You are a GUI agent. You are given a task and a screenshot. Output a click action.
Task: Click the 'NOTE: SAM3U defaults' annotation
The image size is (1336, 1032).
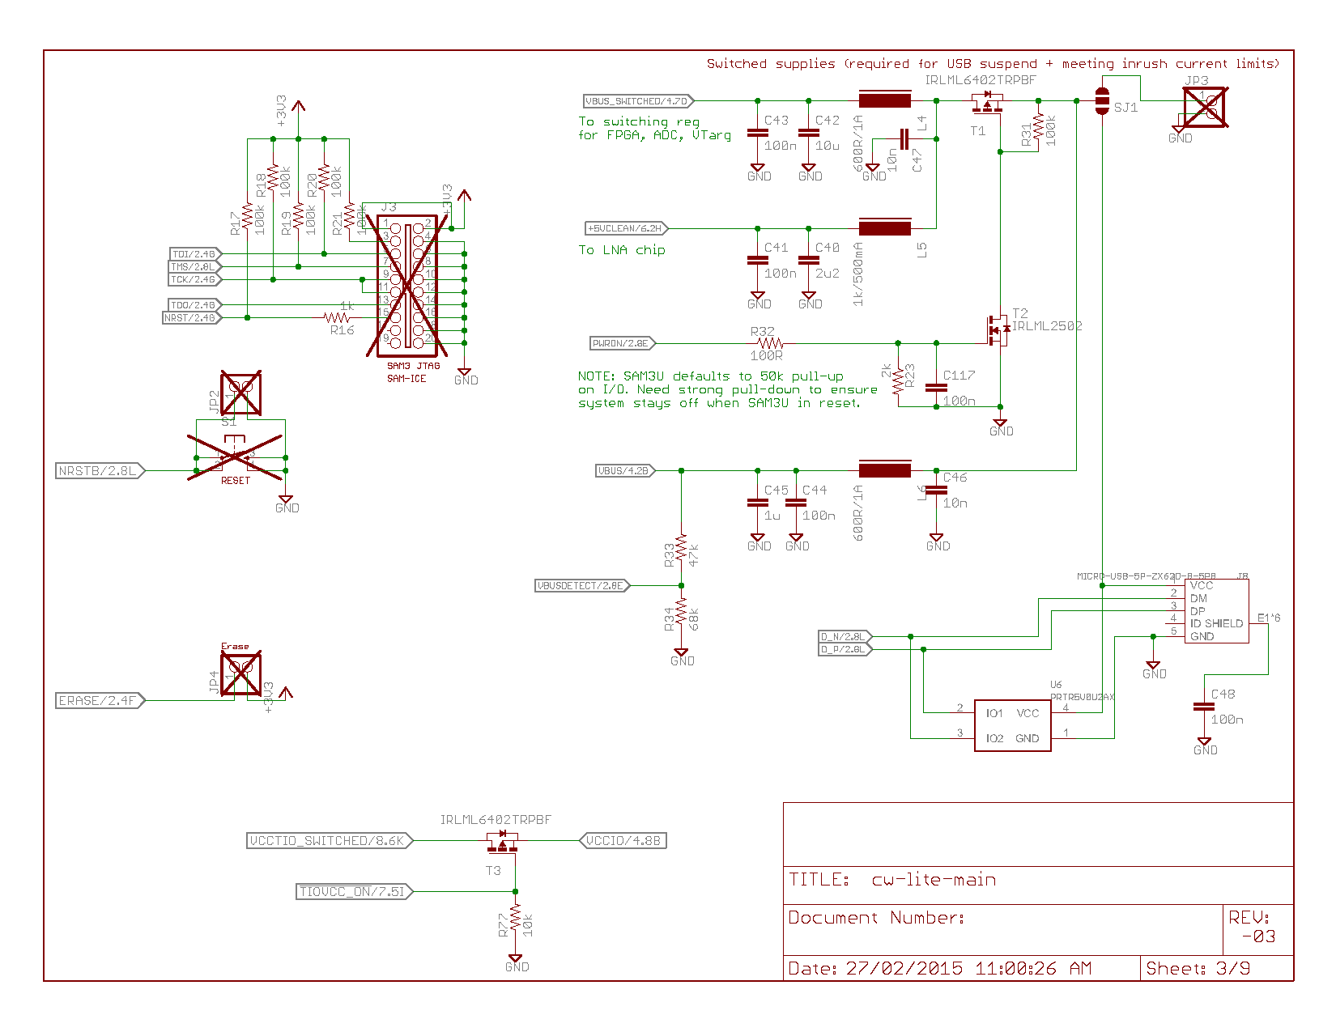pos(727,389)
